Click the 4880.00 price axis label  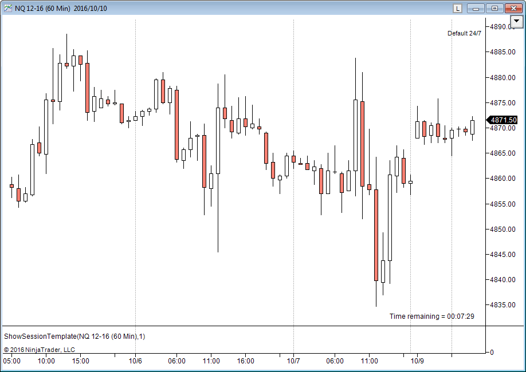(503, 77)
